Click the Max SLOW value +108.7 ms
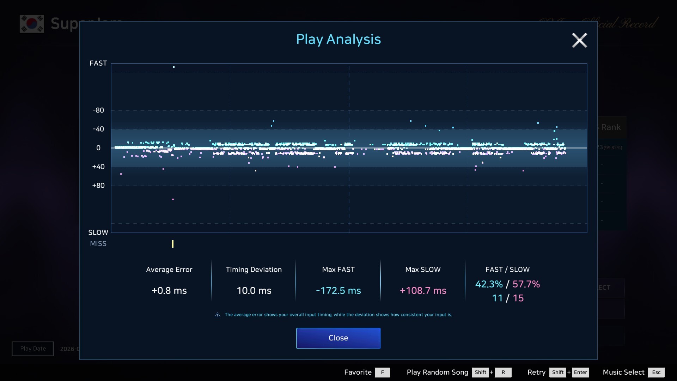The image size is (677, 381). click(423, 290)
